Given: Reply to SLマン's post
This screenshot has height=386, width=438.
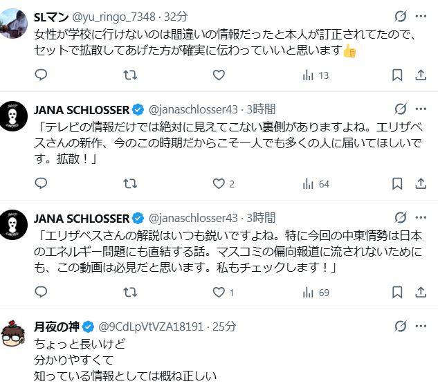Looking at the screenshot, I should pyautogui.click(x=41, y=75).
